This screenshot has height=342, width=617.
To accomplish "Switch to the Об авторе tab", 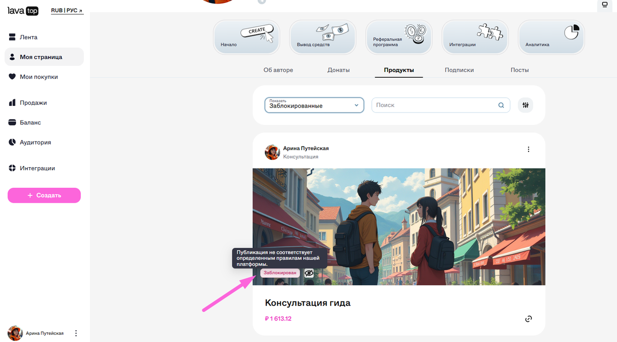I will click(278, 70).
